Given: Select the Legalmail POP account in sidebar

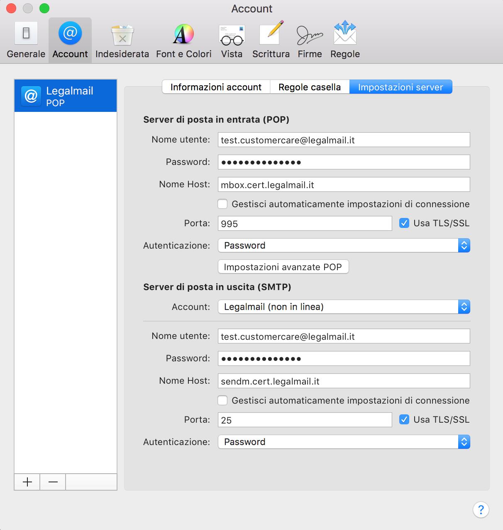Looking at the screenshot, I should (x=66, y=96).
